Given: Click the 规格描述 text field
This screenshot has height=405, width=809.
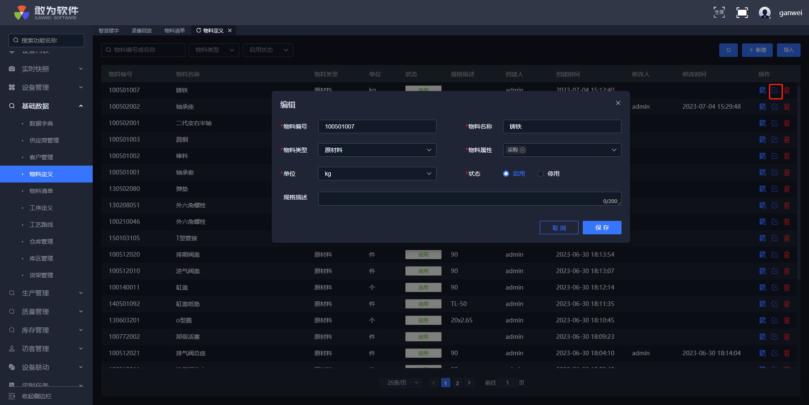Looking at the screenshot, I should [x=459, y=198].
